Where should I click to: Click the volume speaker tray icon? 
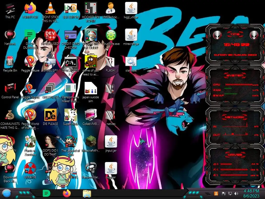click(x=236, y=193)
